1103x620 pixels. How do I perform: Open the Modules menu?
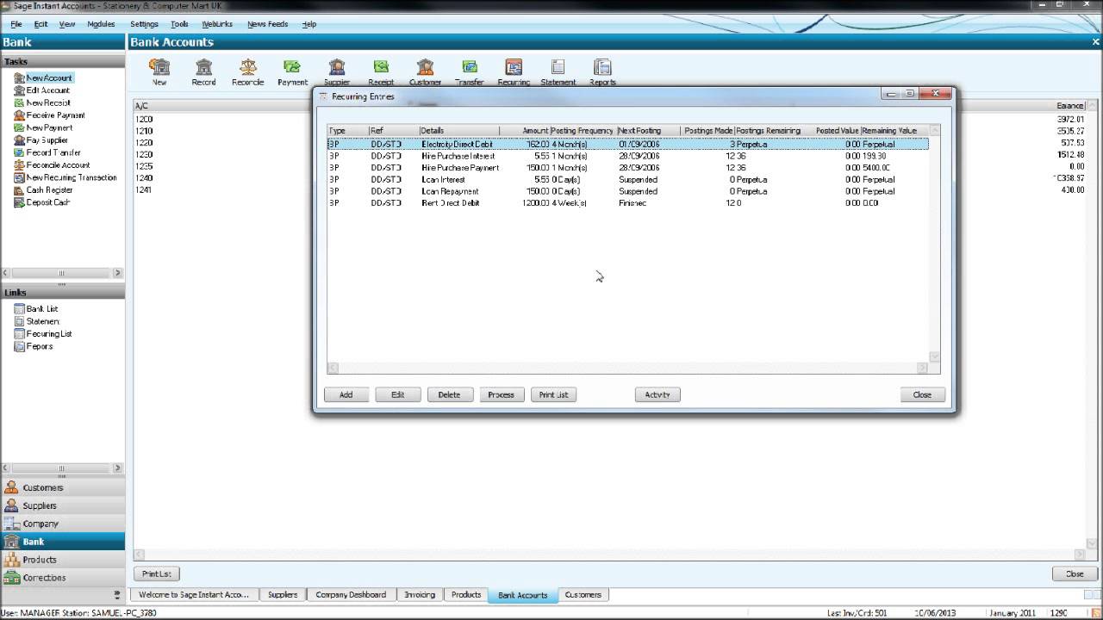(x=101, y=24)
